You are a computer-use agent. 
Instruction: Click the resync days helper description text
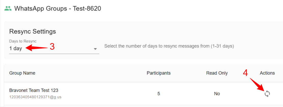point(169,46)
